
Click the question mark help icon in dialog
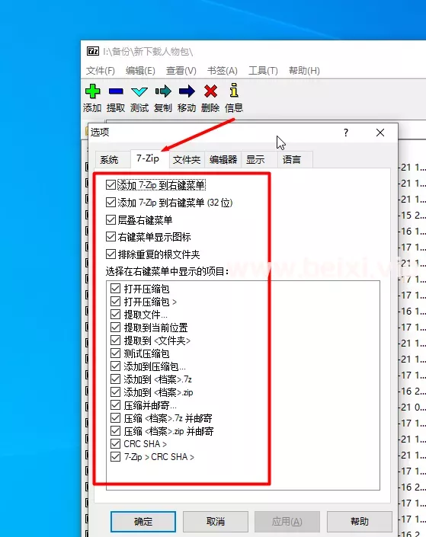[346, 133]
